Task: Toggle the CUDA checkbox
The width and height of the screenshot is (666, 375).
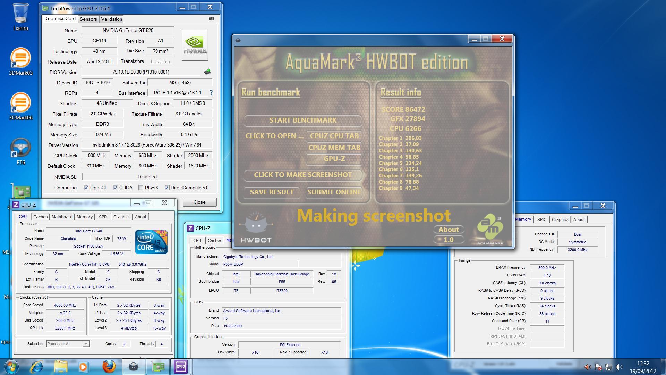Action: point(116,187)
